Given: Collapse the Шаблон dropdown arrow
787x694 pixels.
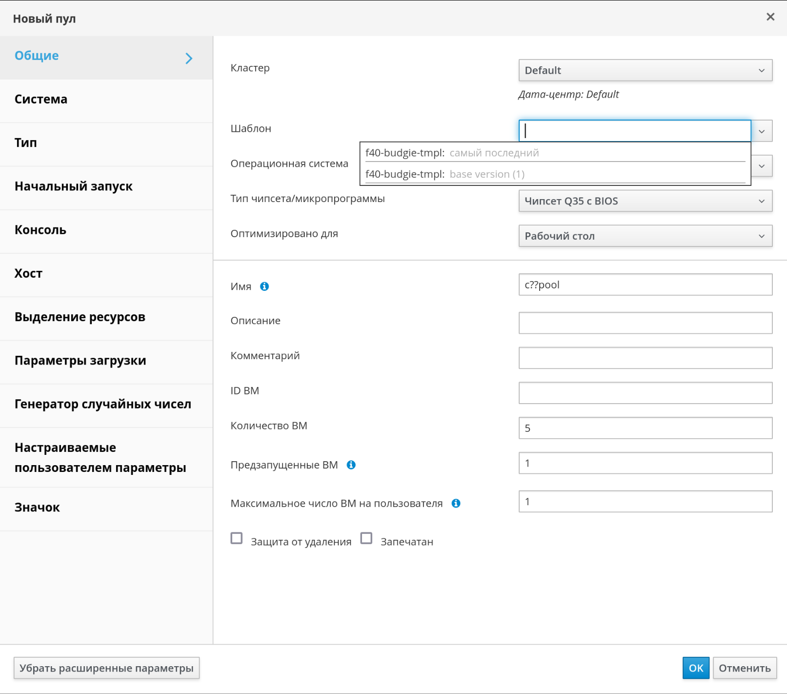Looking at the screenshot, I should click(761, 131).
